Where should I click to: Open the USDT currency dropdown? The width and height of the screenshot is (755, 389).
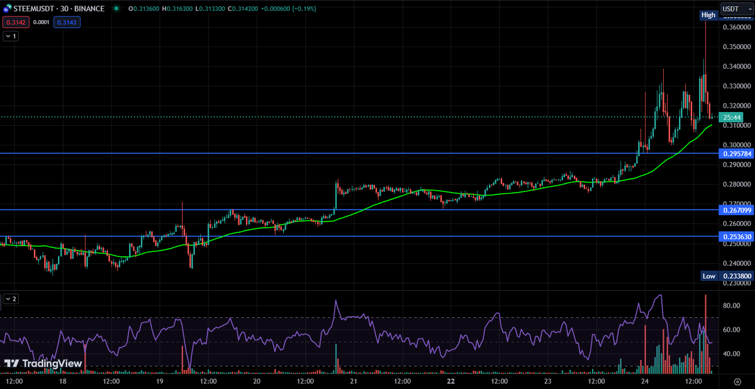click(736, 9)
